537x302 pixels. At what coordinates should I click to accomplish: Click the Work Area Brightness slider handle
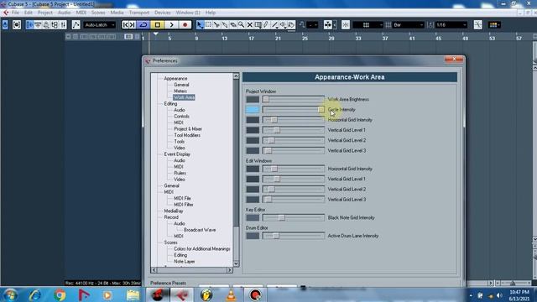[266, 99]
